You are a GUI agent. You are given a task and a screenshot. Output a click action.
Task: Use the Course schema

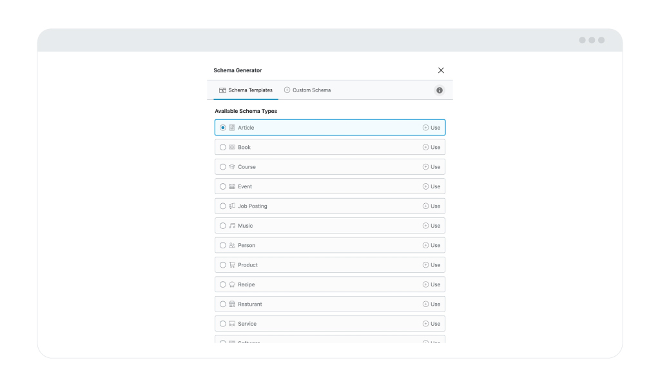click(431, 167)
